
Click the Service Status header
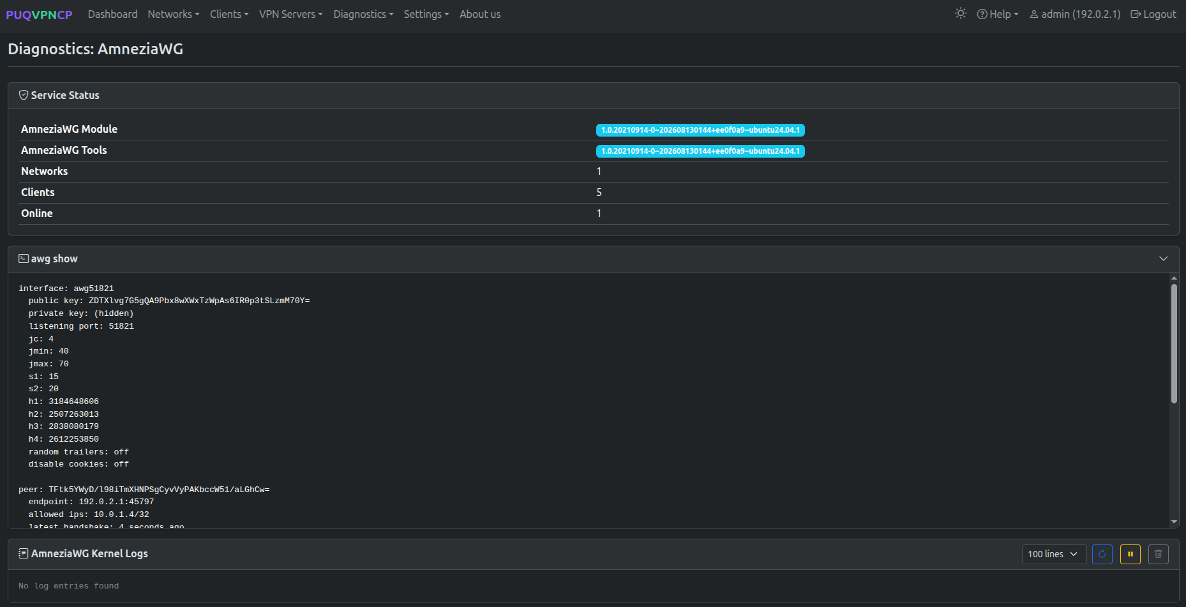pos(593,96)
